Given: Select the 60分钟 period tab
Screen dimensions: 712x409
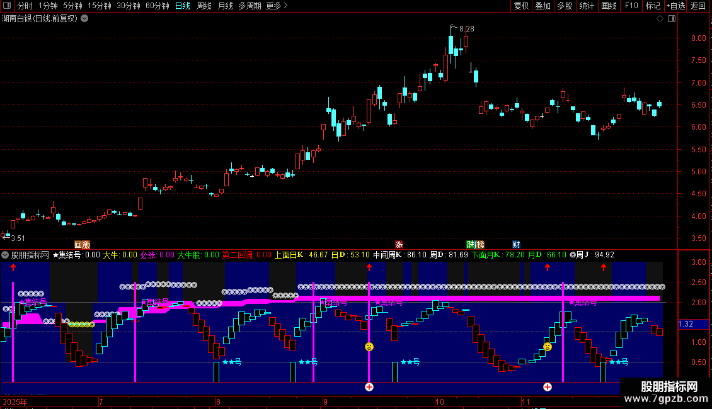Looking at the screenshot, I should pos(157,6).
